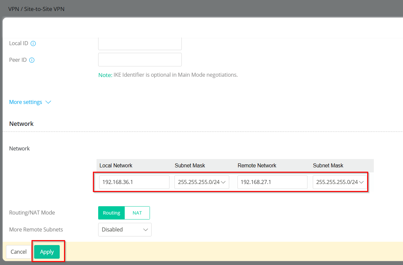
Task: Click the Local Network field showing 192.168.36.1
Action: [134, 182]
